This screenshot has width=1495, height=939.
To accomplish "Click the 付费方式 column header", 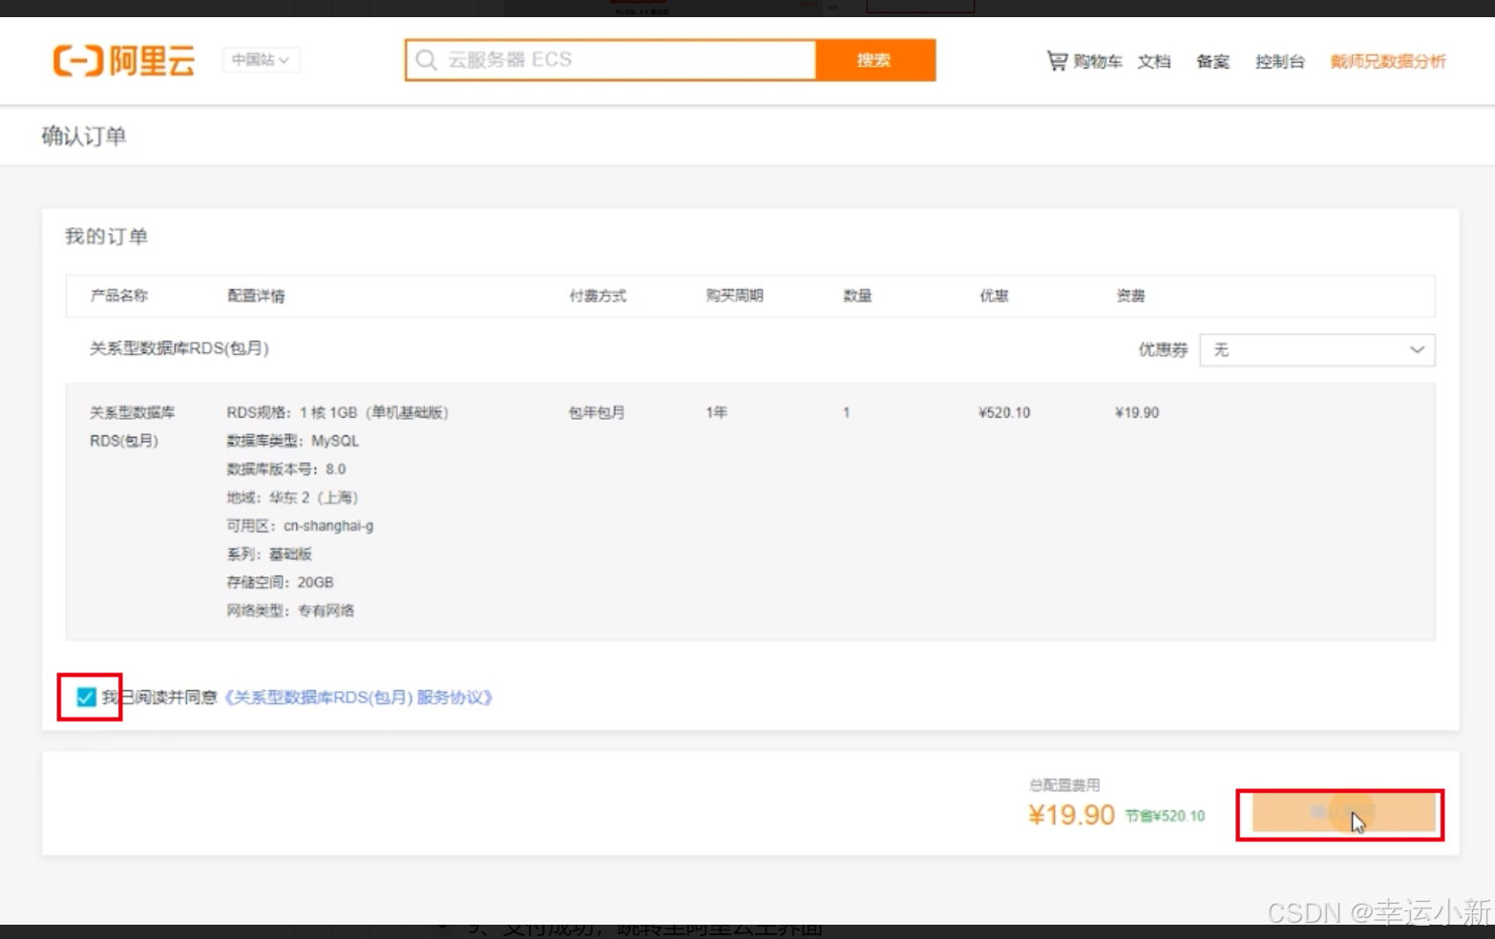I will [x=598, y=296].
